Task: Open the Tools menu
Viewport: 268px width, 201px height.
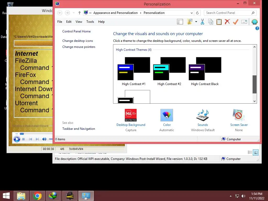Action: [90, 22]
